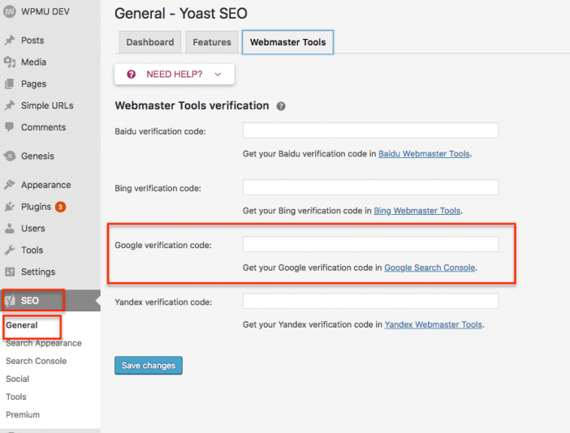Image resolution: width=570 pixels, height=433 pixels.
Task: Focus the Bing verification code field
Action: pyautogui.click(x=370, y=187)
